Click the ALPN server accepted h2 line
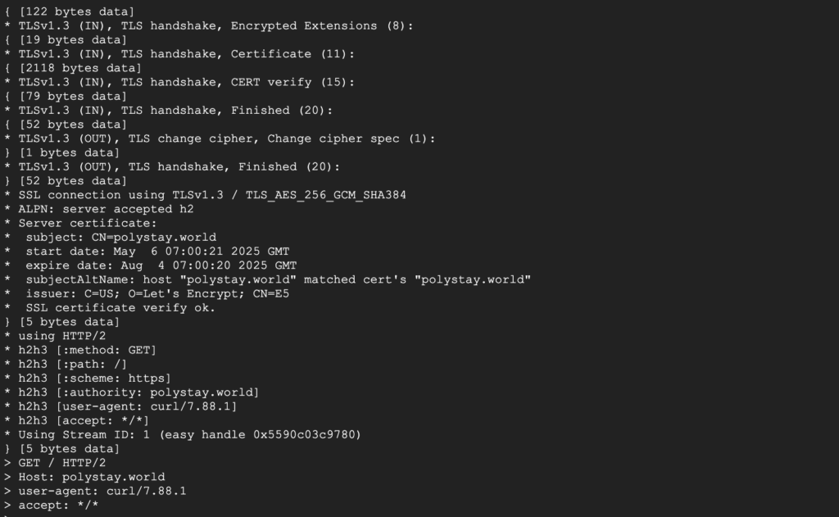 (99, 209)
